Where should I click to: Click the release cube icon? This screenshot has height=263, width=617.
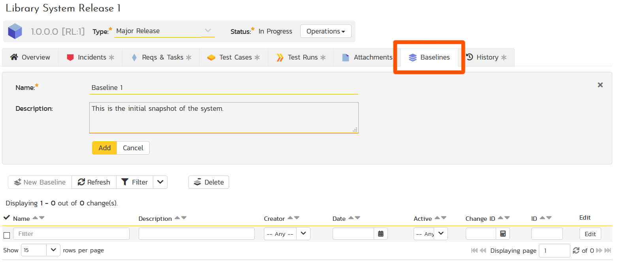pos(15,31)
